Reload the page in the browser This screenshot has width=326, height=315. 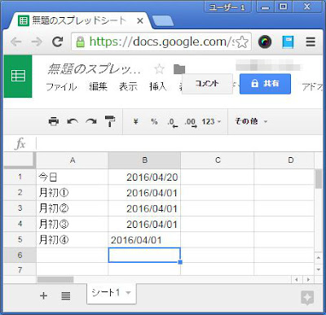click(x=58, y=42)
